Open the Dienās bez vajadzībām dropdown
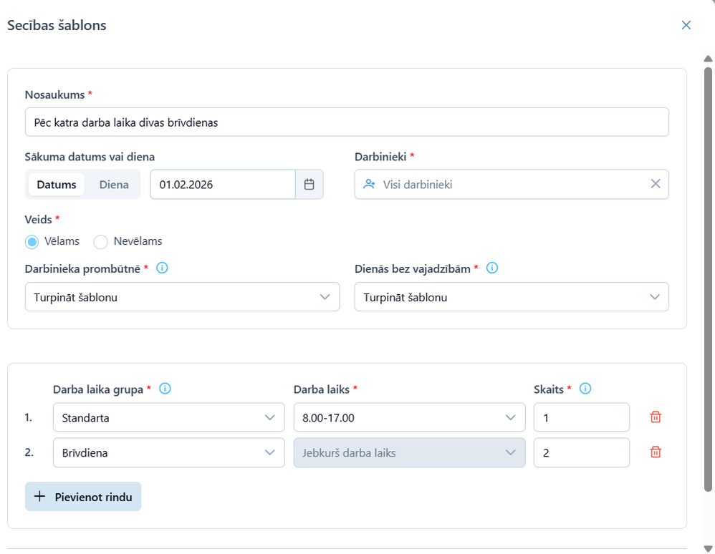The width and height of the screenshot is (715, 554). (512, 297)
